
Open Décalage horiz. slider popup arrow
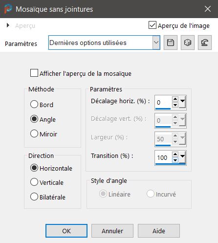pos(182,102)
